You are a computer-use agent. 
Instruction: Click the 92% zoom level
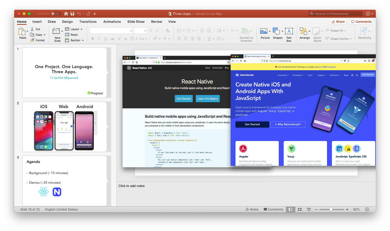pos(356,209)
